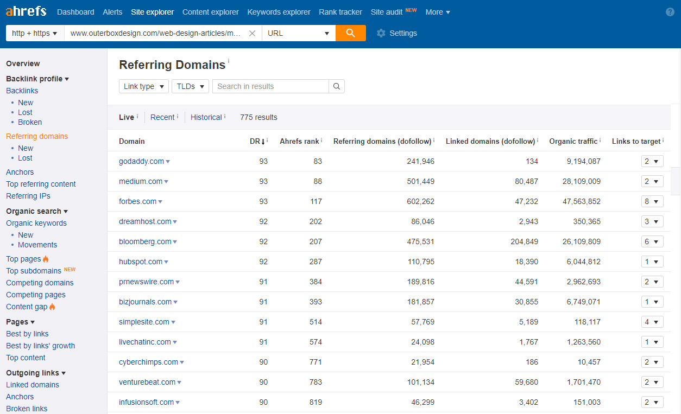Screen dimensions: 681x414
Task: Open the TLDs filter dropdown
Action: [190, 86]
